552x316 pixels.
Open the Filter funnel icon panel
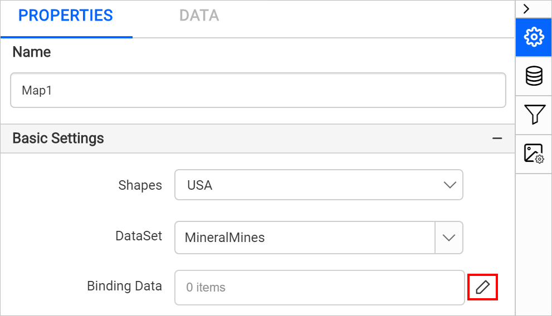click(x=534, y=115)
